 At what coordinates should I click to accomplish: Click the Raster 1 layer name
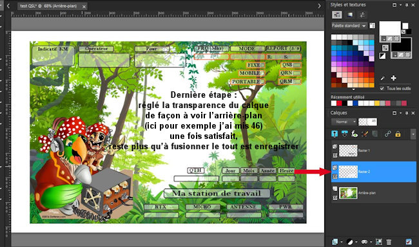tap(364, 151)
